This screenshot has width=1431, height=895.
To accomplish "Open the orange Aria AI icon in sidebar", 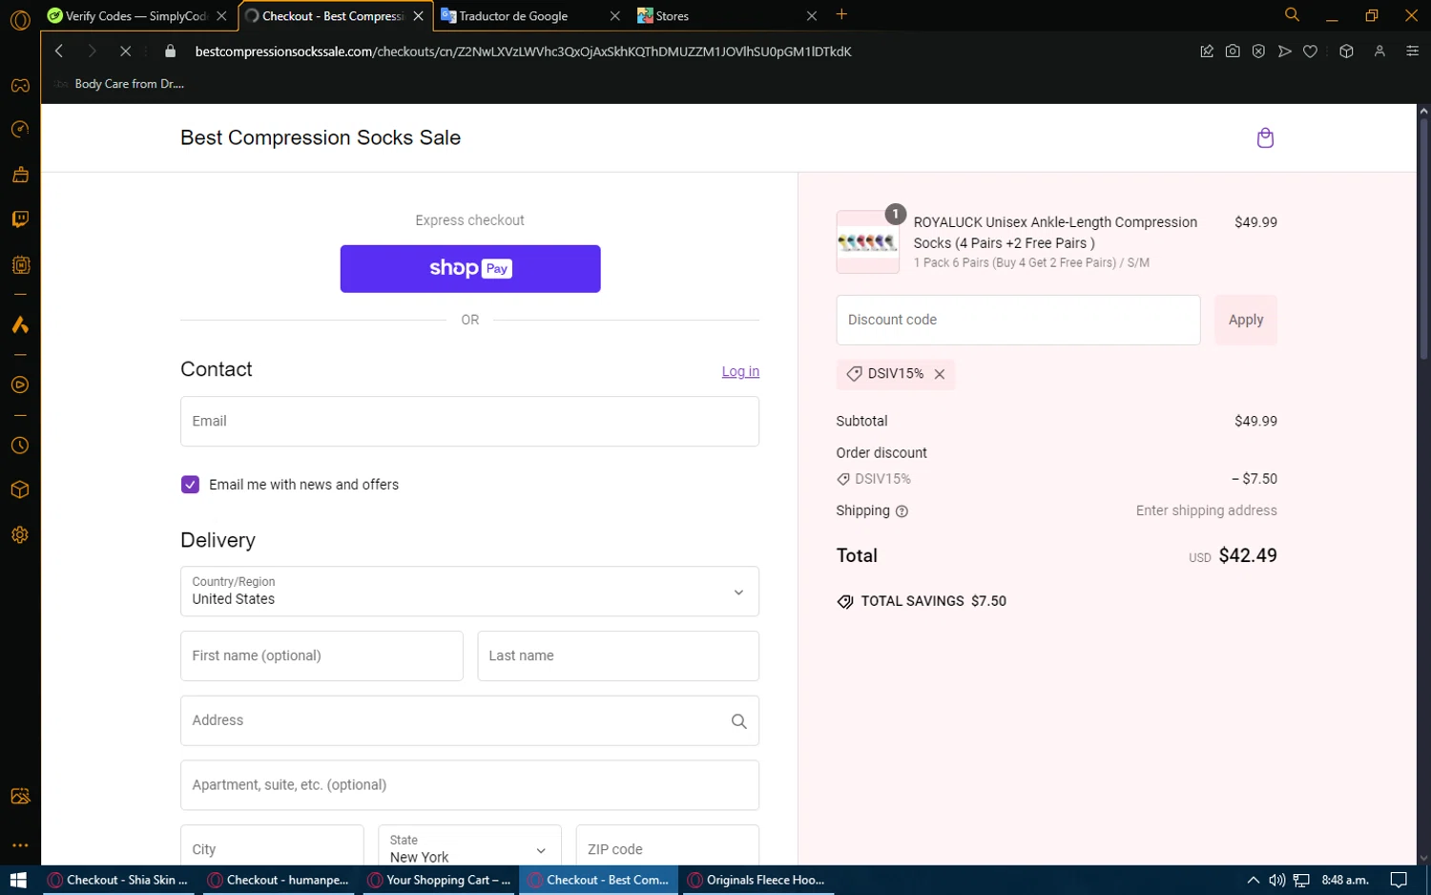I will pos(20,325).
